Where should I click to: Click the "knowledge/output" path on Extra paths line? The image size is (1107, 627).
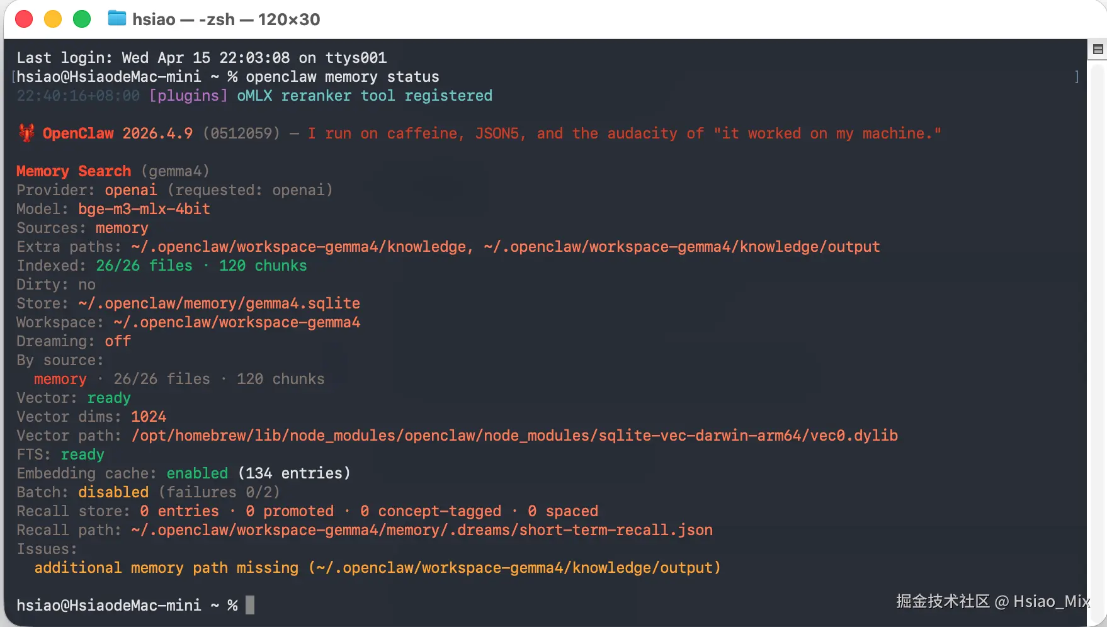coord(682,247)
